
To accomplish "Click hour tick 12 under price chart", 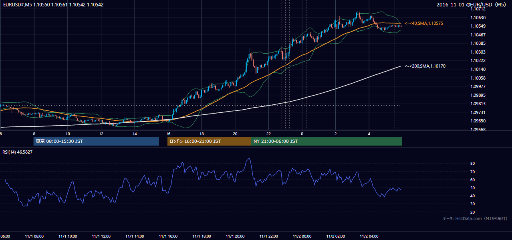I will [x=101, y=134].
